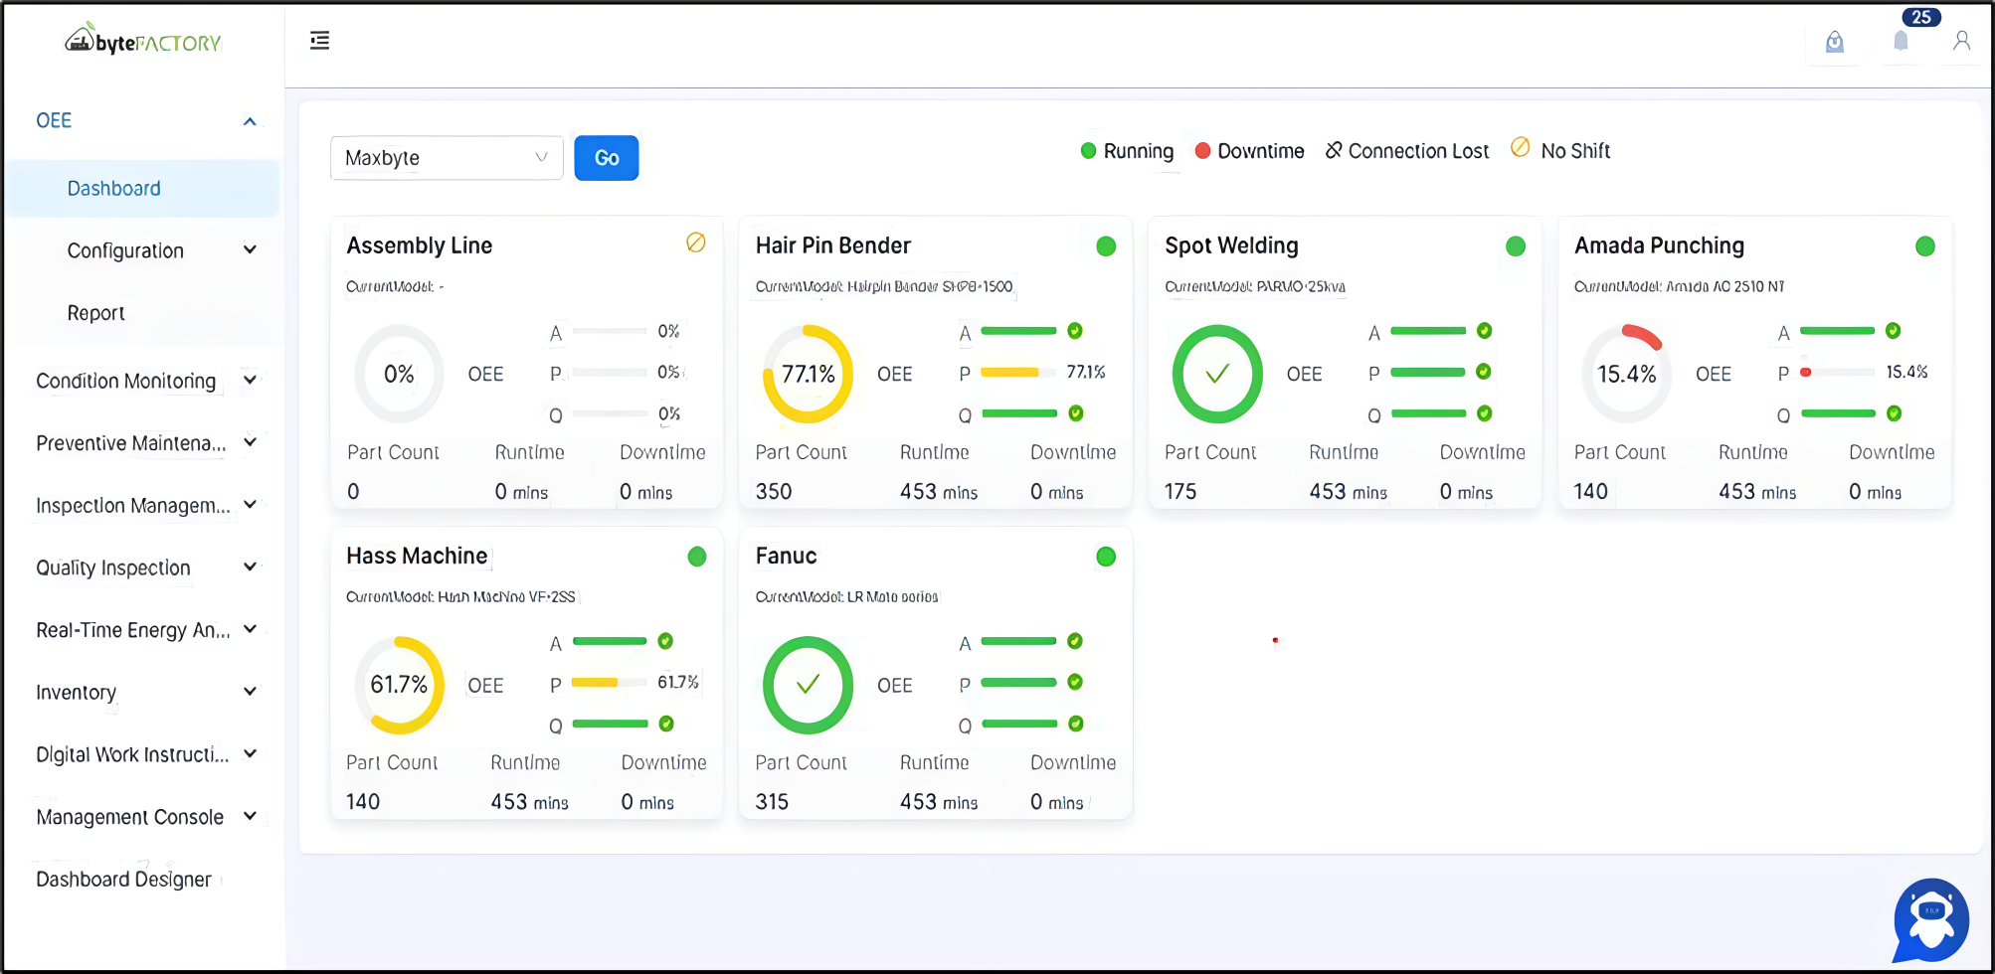The height and width of the screenshot is (974, 1995).
Task: Expand the Configuration submenu
Action: point(250,249)
